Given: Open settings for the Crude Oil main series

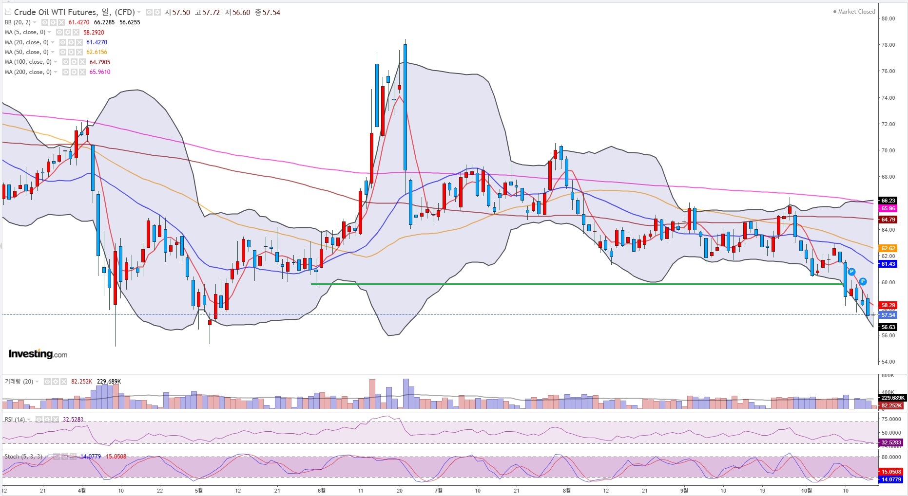Looking at the screenshot, I should 157,12.
